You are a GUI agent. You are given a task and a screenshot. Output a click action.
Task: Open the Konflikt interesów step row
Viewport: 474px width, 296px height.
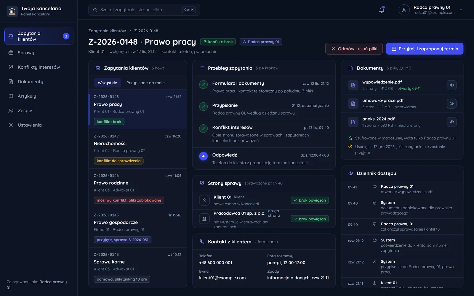(x=264, y=134)
